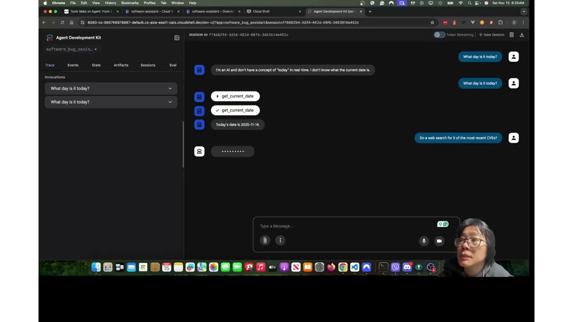Image resolution: width=573 pixels, height=322 pixels.
Task: Switch to the Tools Make an Agent browser tab
Action: coord(92,11)
